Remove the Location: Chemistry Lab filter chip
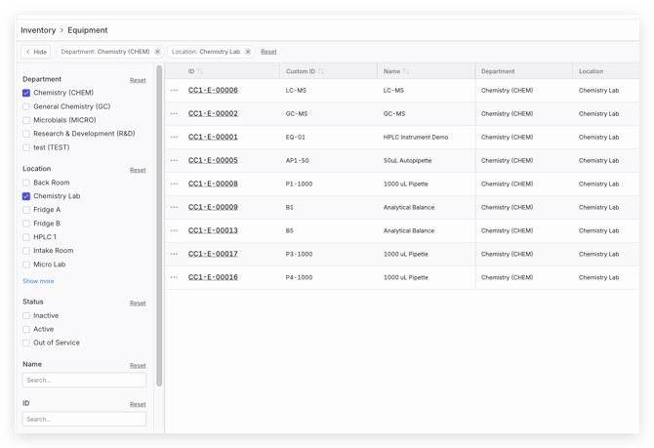Image resolution: width=654 pixels, height=448 pixels. [248, 52]
